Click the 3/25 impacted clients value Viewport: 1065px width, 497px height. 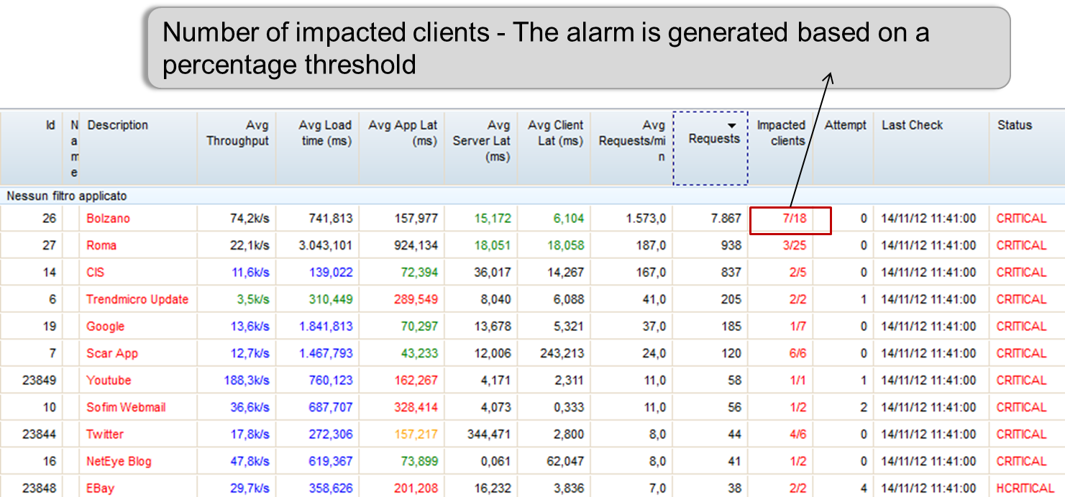tap(795, 245)
